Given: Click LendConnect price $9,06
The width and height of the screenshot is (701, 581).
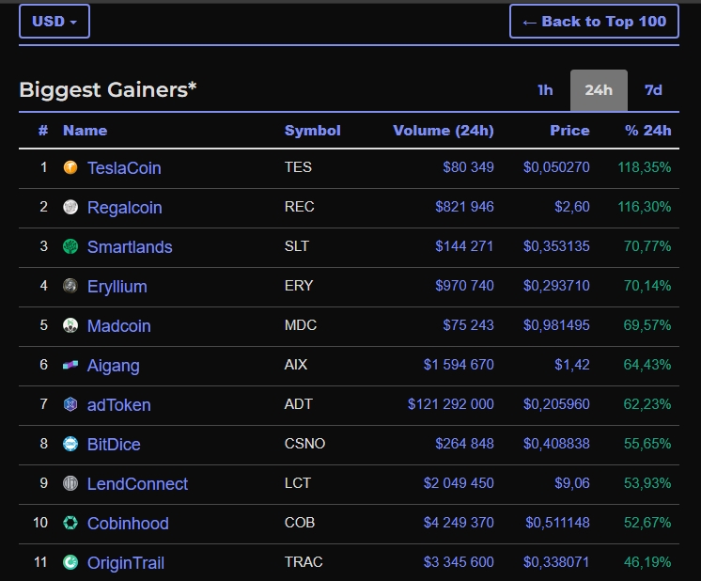Looking at the screenshot, I should pyautogui.click(x=572, y=483).
